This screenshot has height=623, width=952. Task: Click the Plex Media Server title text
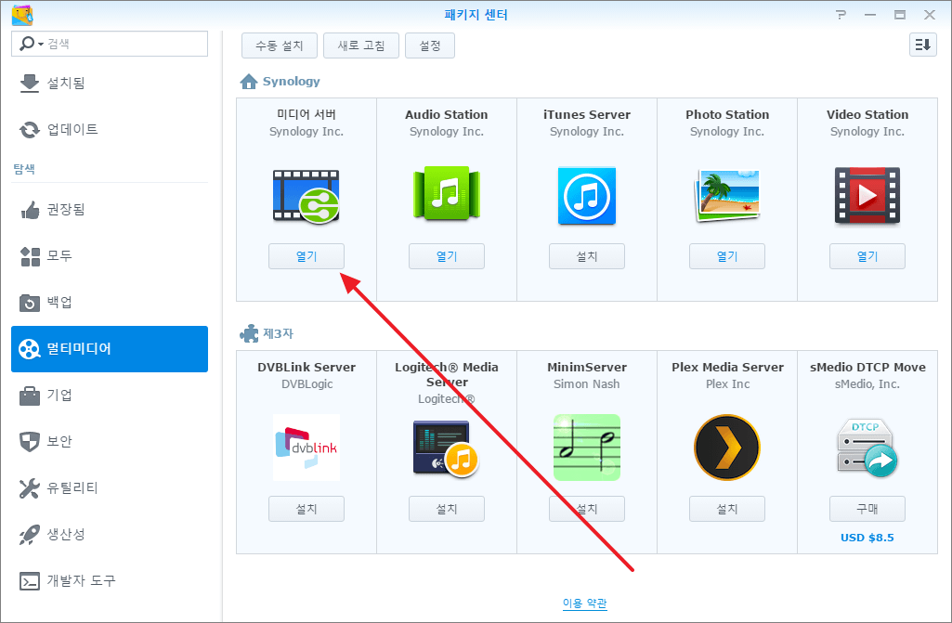click(x=727, y=367)
